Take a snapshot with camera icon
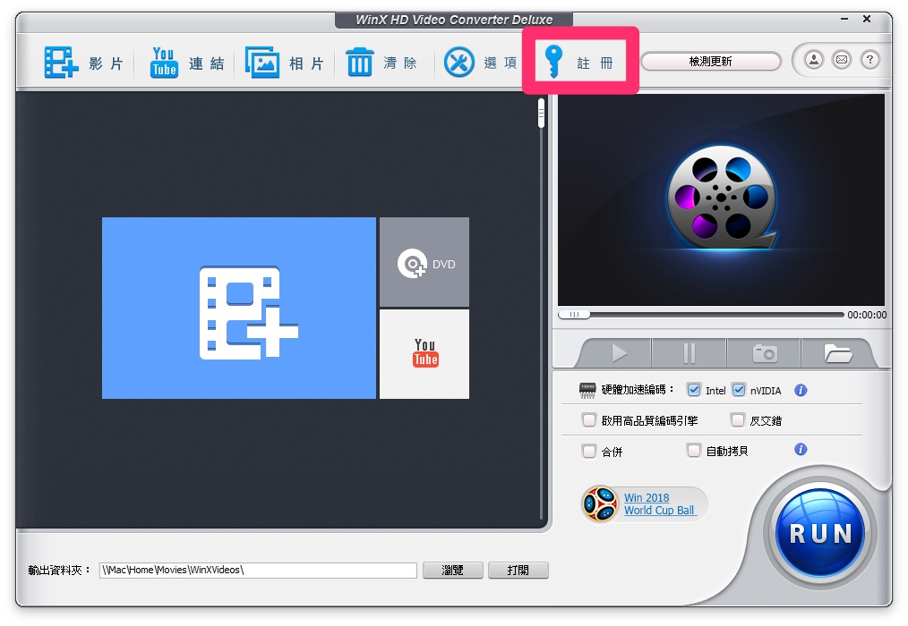The height and width of the screenshot is (626, 908). 764,353
